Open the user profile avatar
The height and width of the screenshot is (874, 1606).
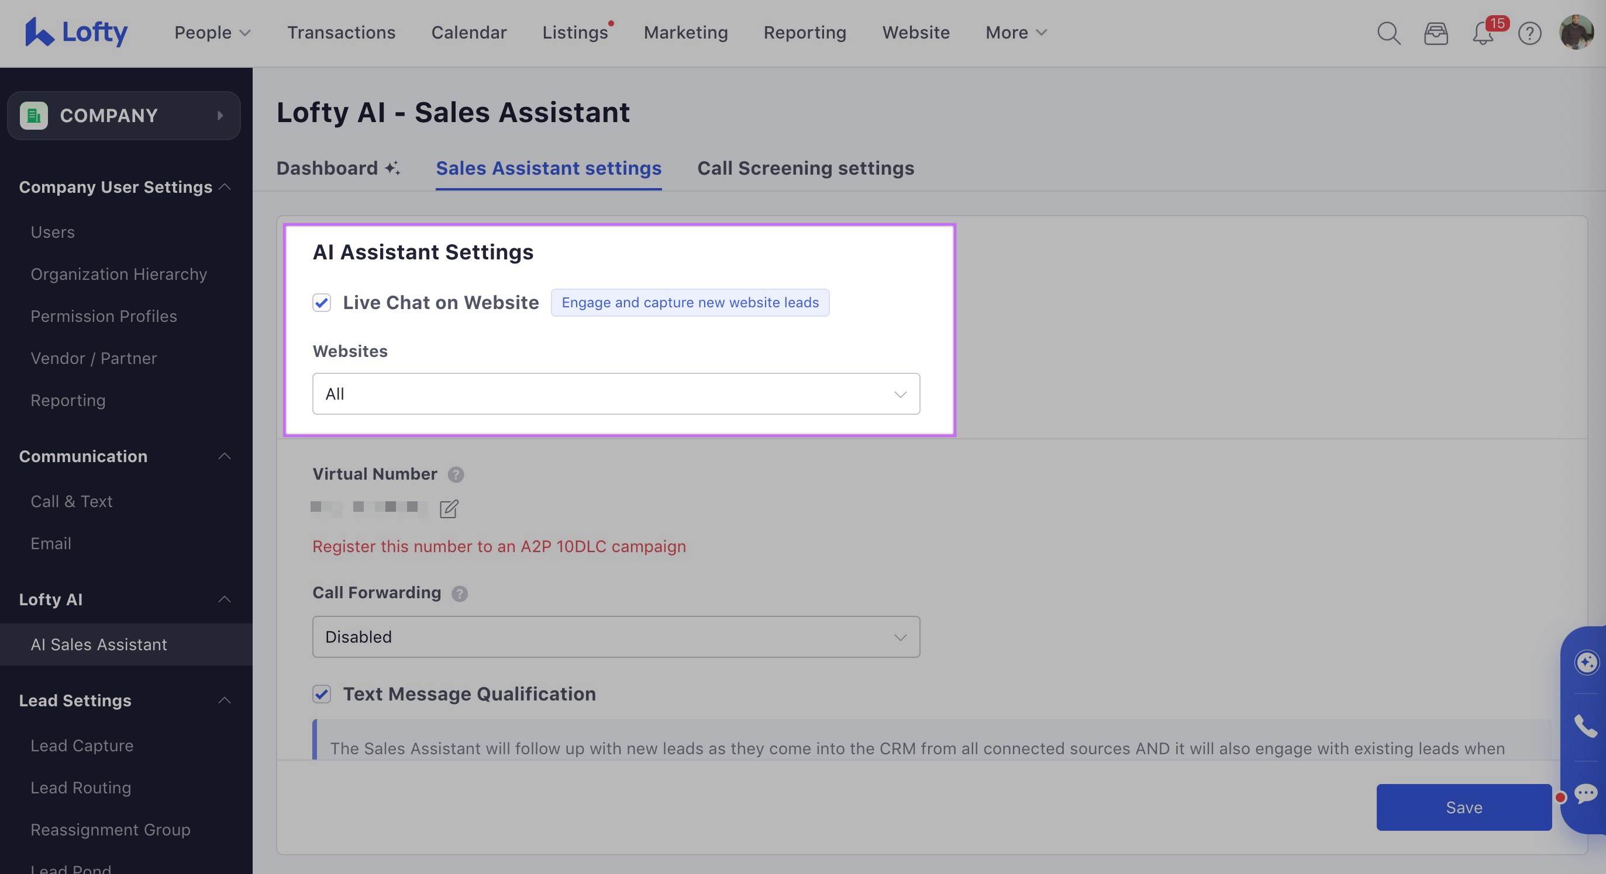pos(1577,32)
